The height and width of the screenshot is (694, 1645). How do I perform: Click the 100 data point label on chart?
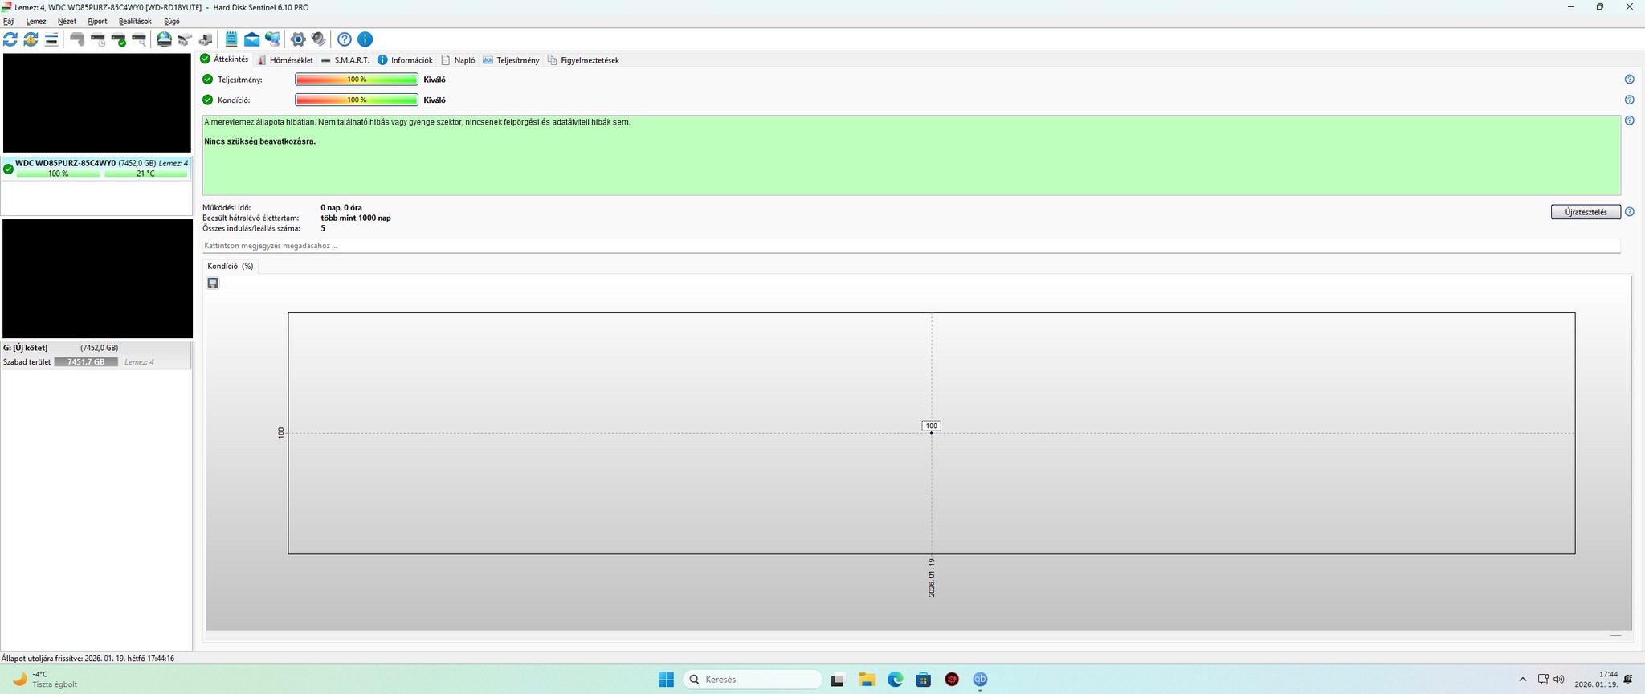[x=931, y=426]
